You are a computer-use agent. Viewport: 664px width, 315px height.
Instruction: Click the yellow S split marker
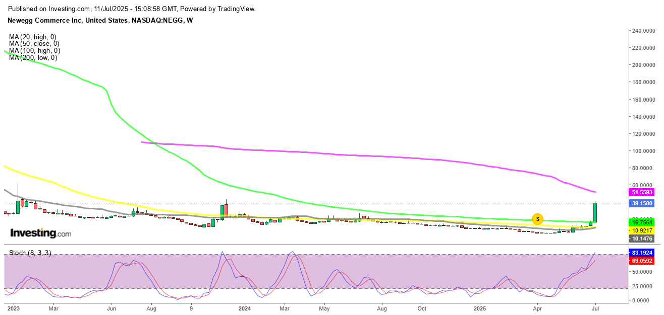click(538, 219)
